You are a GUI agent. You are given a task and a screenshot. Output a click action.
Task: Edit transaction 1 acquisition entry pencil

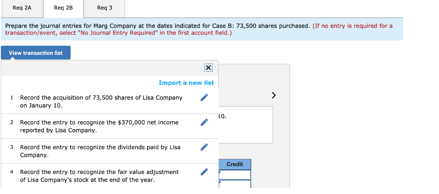point(204,97)
